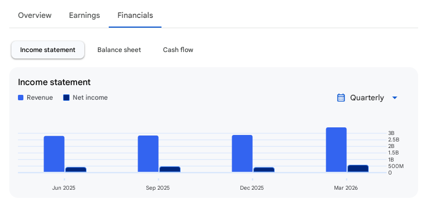Select the Financials tab
The image size is (429, 213).
pos(135,15)
